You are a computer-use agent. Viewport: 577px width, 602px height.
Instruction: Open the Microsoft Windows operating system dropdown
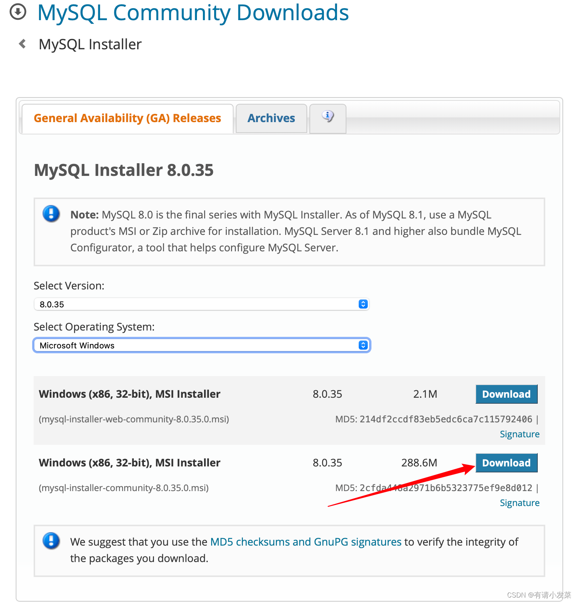[201, 345]
